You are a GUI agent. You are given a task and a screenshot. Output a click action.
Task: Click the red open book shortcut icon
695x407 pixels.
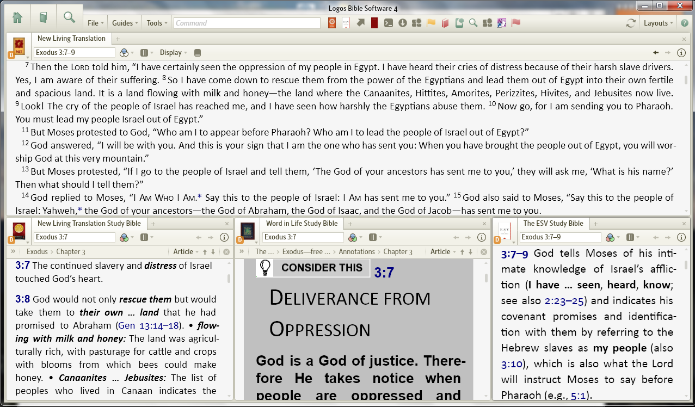tap(445, 23)
